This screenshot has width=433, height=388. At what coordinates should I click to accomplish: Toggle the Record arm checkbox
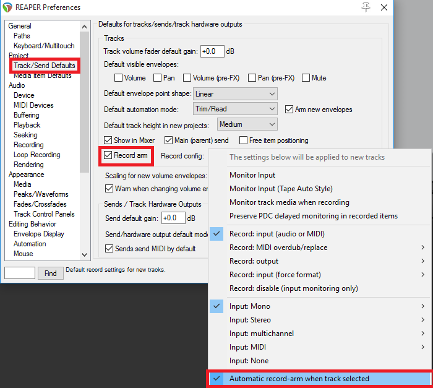(108, 155)
